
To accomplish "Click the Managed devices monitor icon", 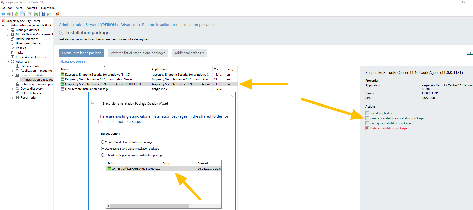I will 13,30.
